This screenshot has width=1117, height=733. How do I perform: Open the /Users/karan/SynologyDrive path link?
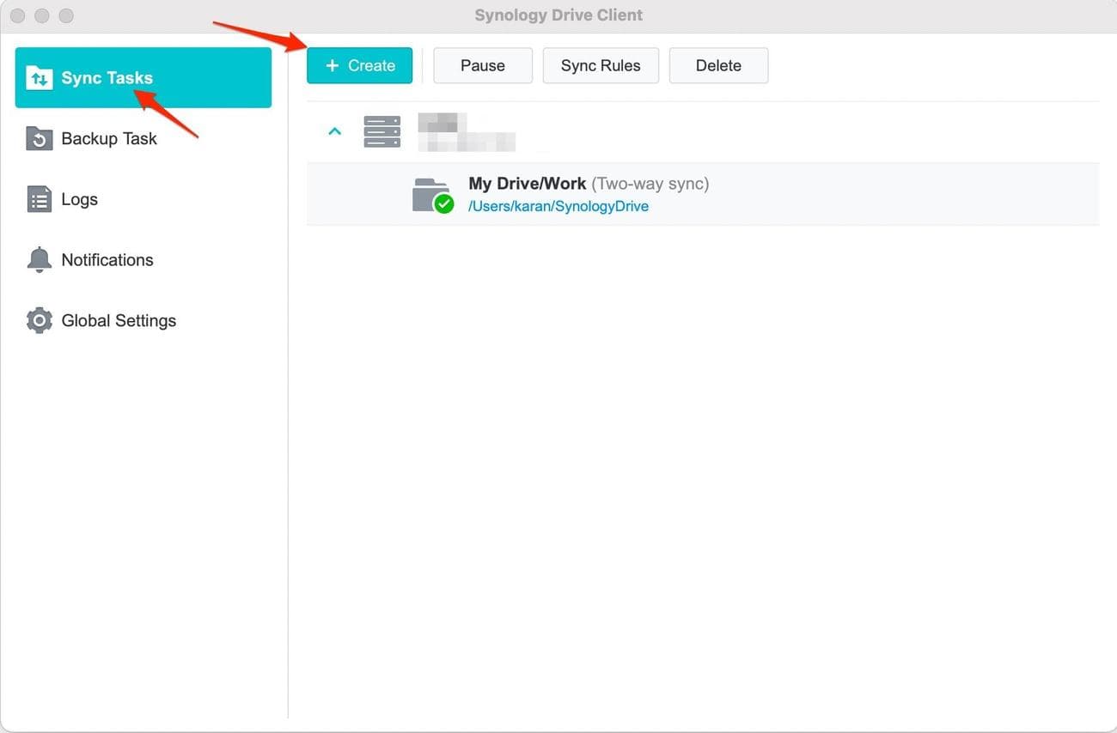point(558,206)
